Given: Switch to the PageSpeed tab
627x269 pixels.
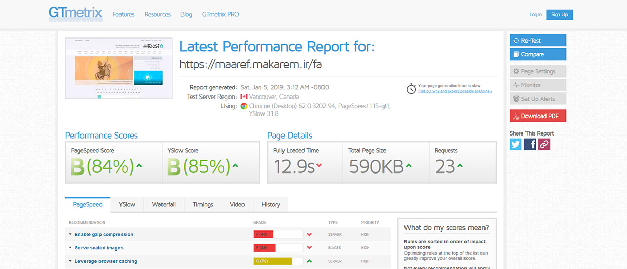Looking at the screenshot, I should tap(88, 204).
